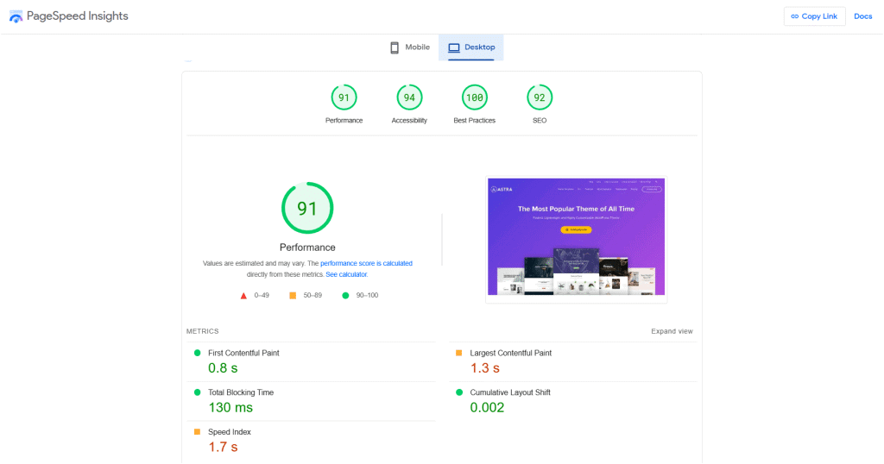This screenshot has width=884, height=464.
Task: Click the SEO score gauge showing 92
Action: point(540,97)
